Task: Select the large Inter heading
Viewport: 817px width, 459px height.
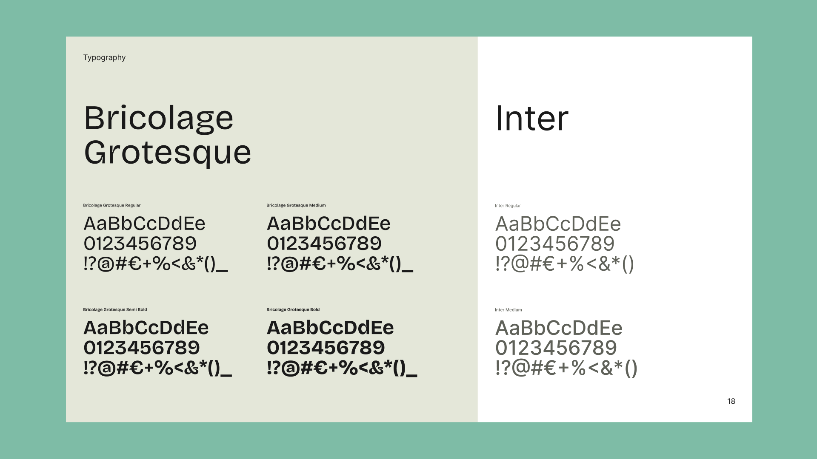Action: [532, 118]
